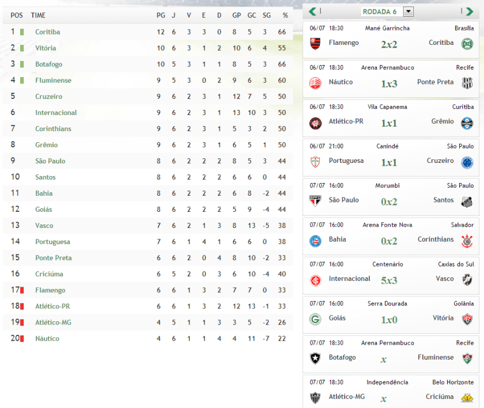484x408 pixels.
Task: Go to next round with right arrow
Action: pyautogui.click(x=469, y=11)
